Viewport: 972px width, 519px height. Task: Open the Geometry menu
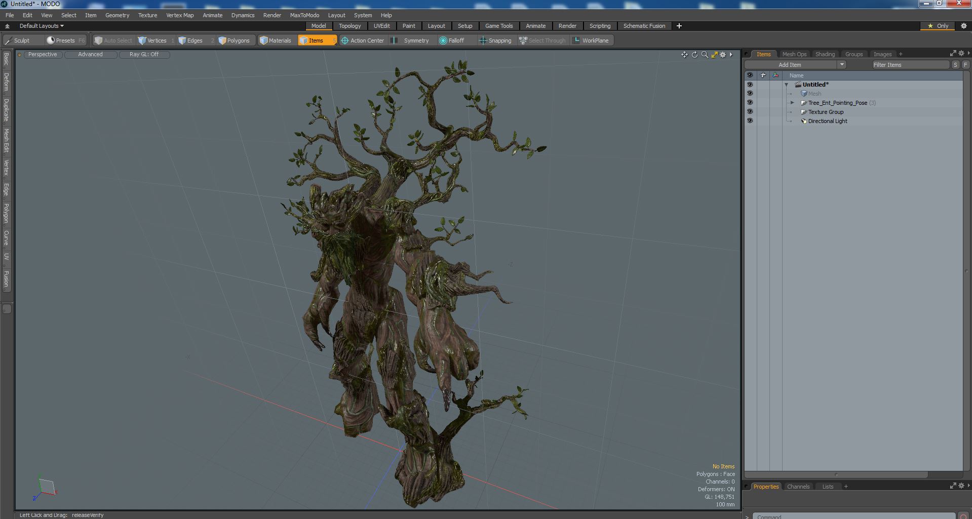click(x=117, y=15)
